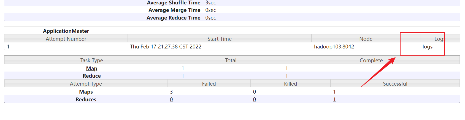Image resolution: width=465 pixels, height=120 pixels.
Task: View the 1 successful Reduces attempt
Action: click(334, 99)
